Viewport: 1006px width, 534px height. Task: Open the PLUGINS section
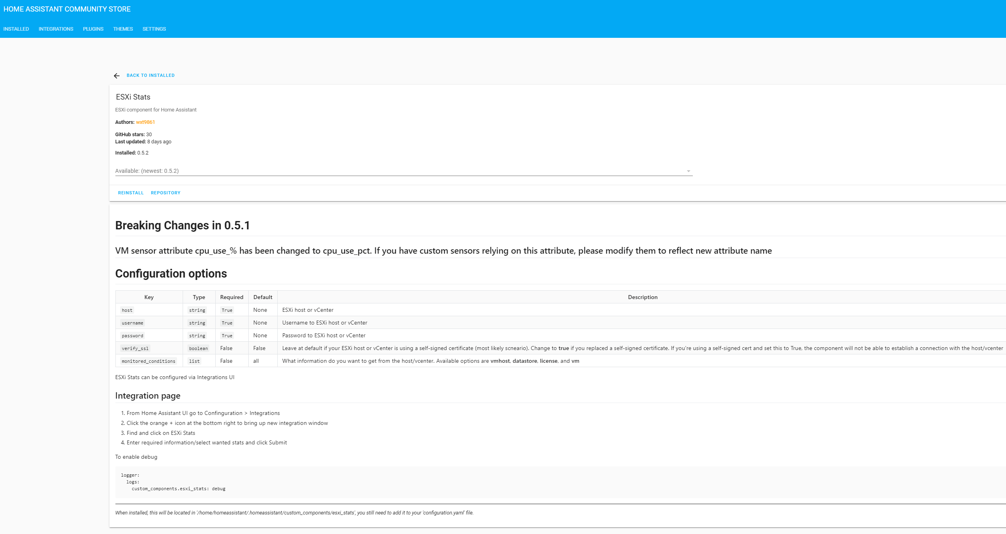click(93, 29)
